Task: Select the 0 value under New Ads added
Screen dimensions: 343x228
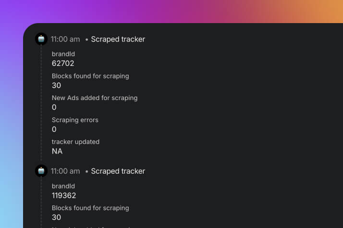Action: click(54, 107)
